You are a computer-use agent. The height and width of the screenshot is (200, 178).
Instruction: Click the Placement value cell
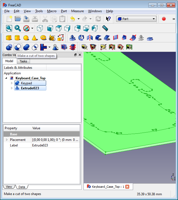click(x=55, y=140)
